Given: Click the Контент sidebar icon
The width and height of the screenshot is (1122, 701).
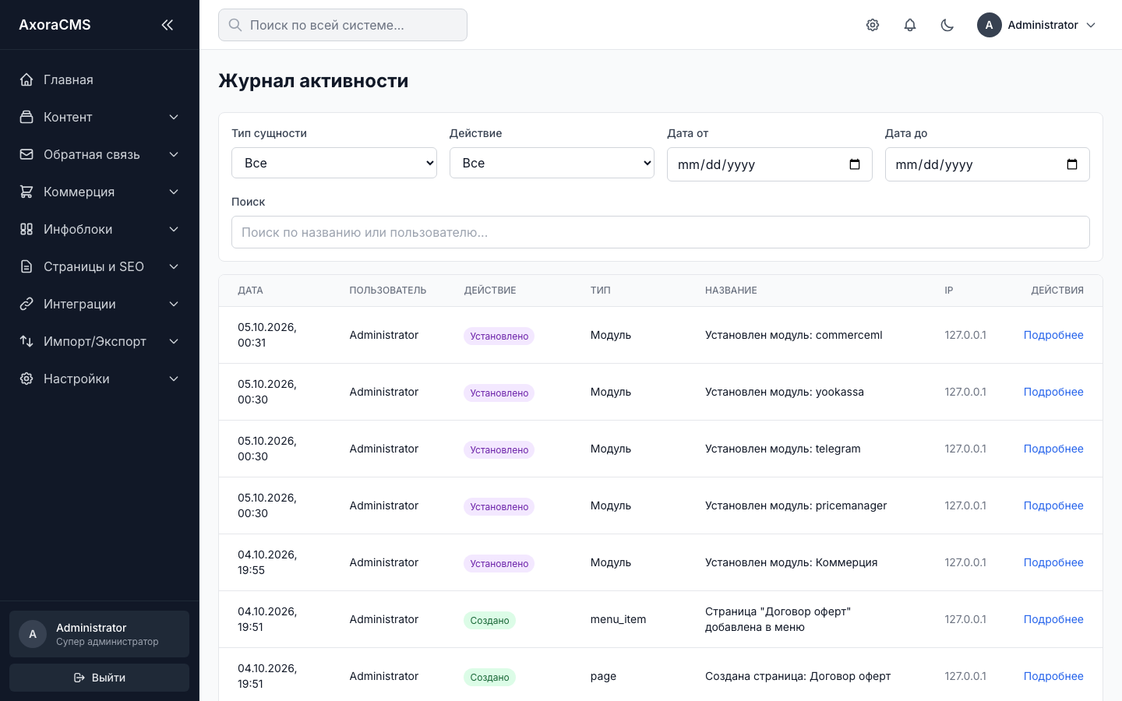Looking at the screenshot, I should pos(26,117).
